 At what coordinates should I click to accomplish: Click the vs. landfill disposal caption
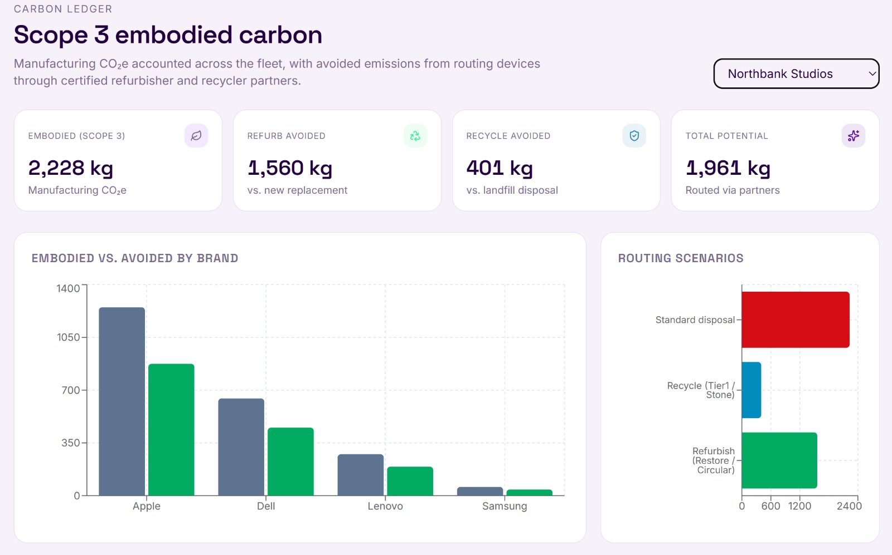point(512,190)
